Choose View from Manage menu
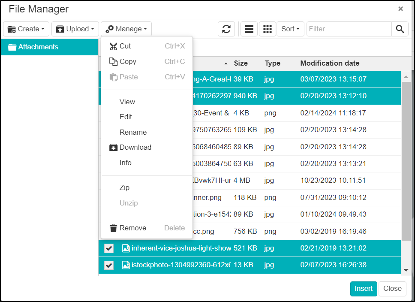The height and width of the screenshot is (302, 415). [147, 102]
